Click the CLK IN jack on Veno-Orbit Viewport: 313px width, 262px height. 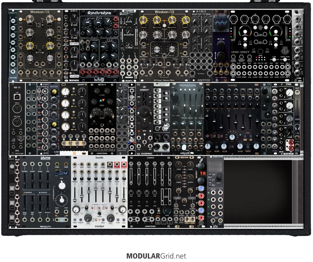[x=260, y=67]
